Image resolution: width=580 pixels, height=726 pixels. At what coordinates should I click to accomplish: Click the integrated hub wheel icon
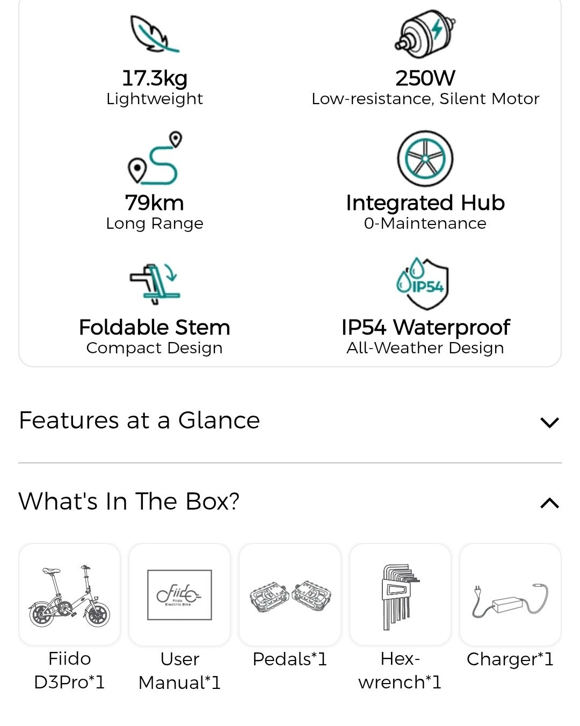click(425, 158)
